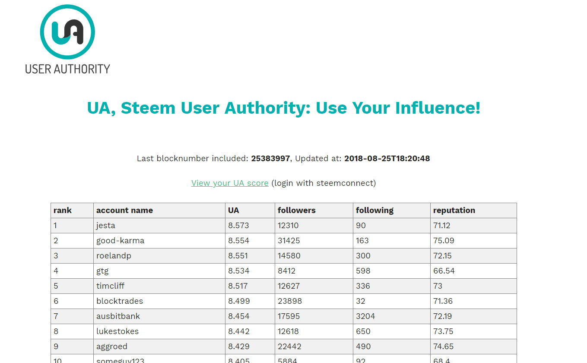
Task: Select account name aggroed
Action: click(x=112, y=347)
